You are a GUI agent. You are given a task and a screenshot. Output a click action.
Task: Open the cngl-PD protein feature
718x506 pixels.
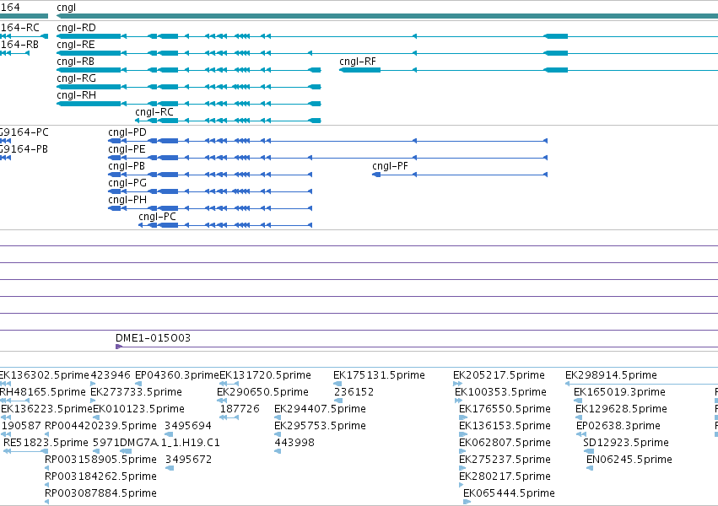point(127,132)
